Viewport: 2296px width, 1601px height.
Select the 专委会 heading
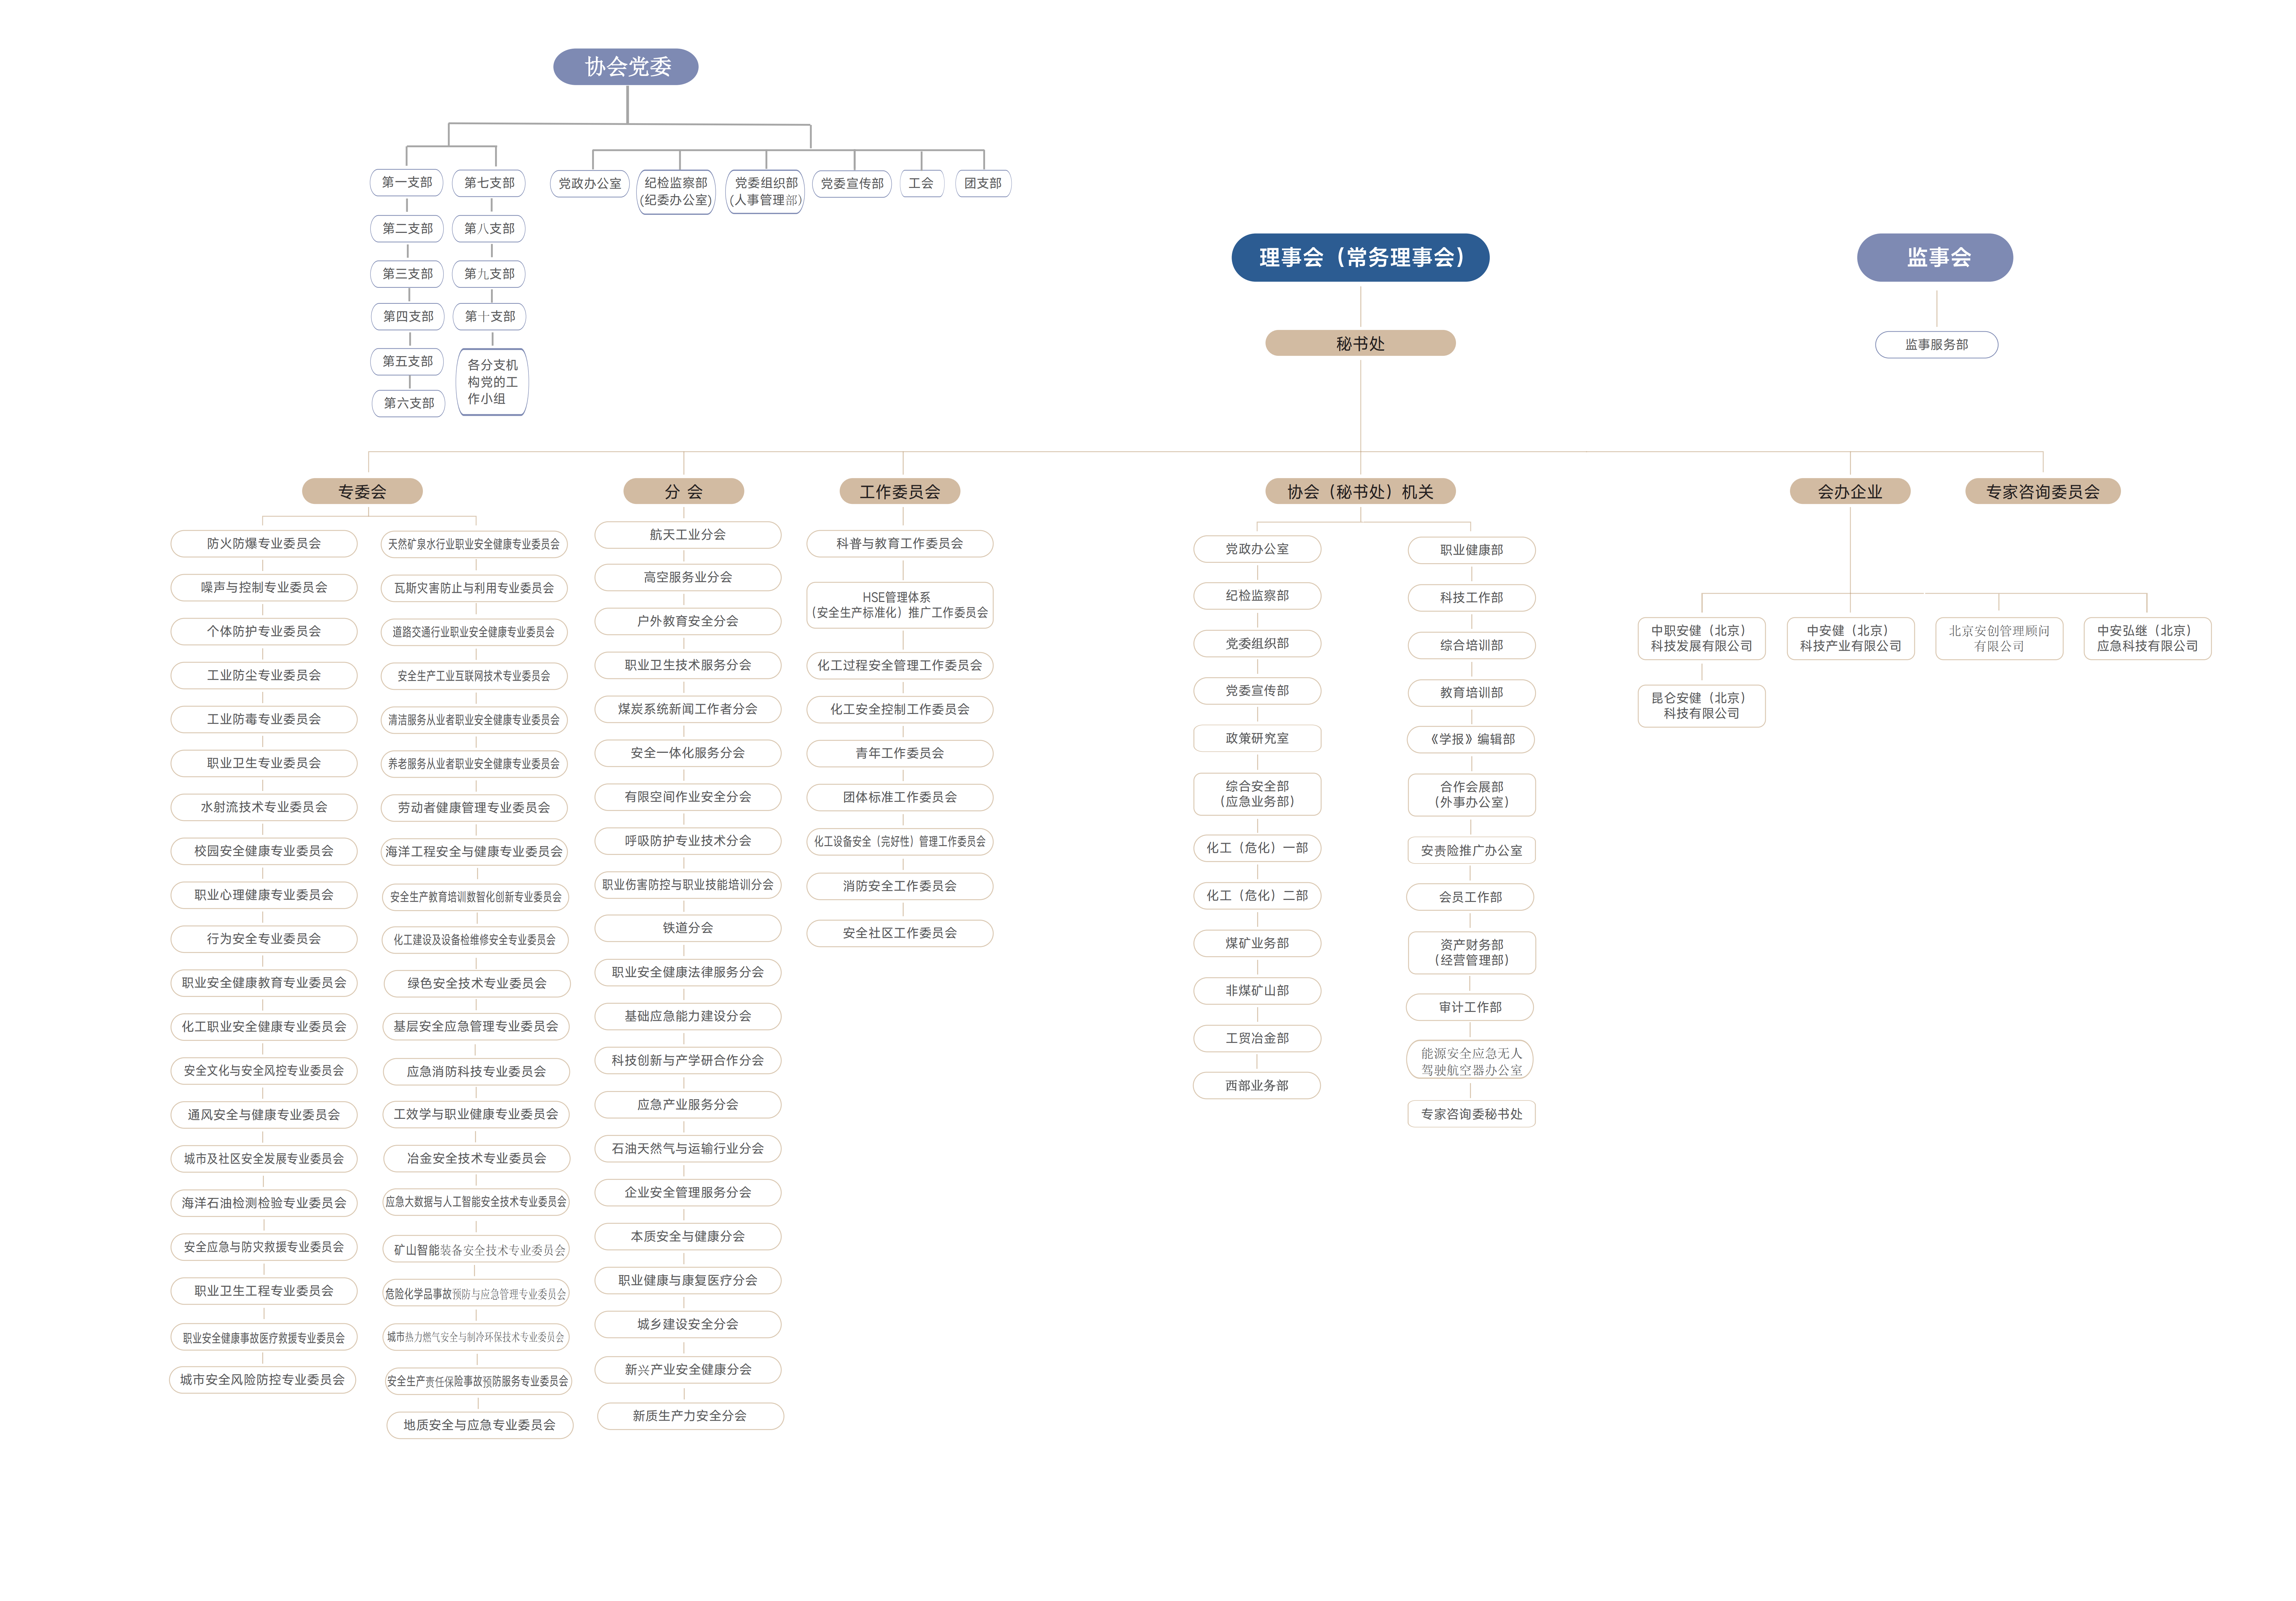pyautogui.click(x=362, y=491)
